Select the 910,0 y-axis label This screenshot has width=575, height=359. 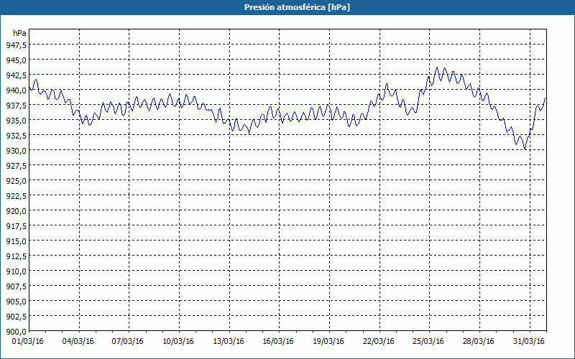[x=16, y=271]
